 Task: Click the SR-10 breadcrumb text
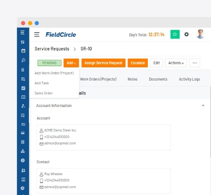tap(86, 49)
